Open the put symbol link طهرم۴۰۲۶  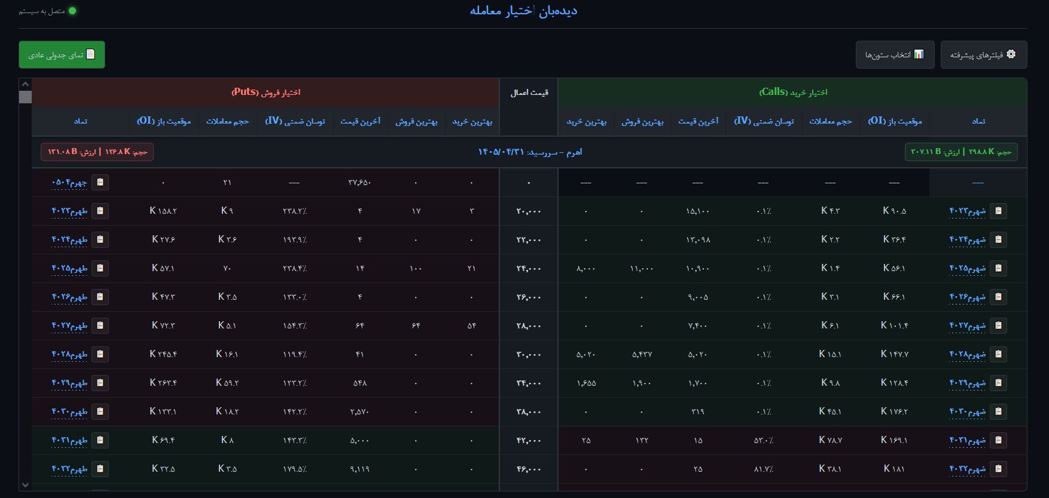[x=70, y=297]
